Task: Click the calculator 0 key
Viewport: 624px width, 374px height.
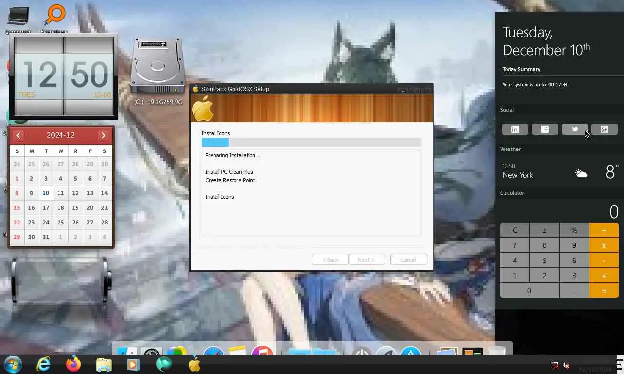Action: coord(529,291)
